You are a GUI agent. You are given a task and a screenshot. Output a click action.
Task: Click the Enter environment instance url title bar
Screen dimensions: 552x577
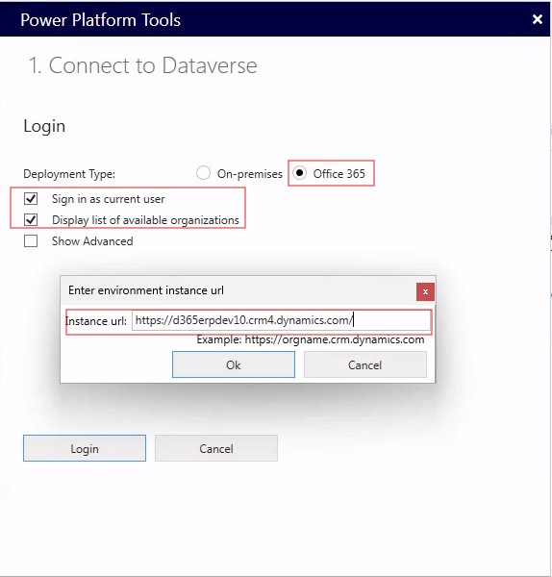[x=238, y=290]
